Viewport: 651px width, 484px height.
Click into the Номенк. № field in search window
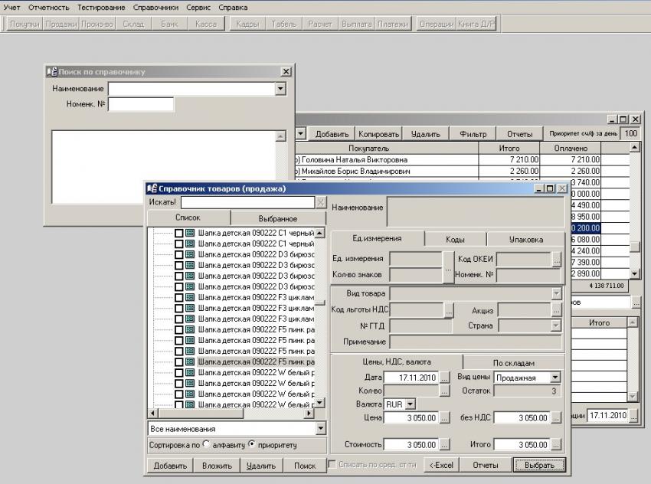tap(140, 104)
